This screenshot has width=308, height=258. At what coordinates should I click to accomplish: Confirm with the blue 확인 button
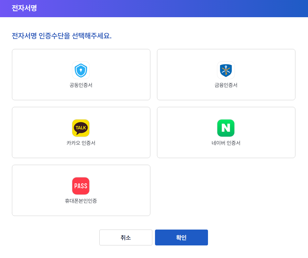[x=181, y=237]
